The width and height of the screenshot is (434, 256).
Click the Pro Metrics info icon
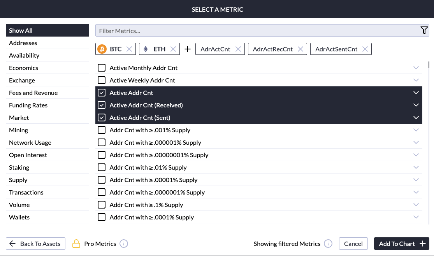coord(124,244)
